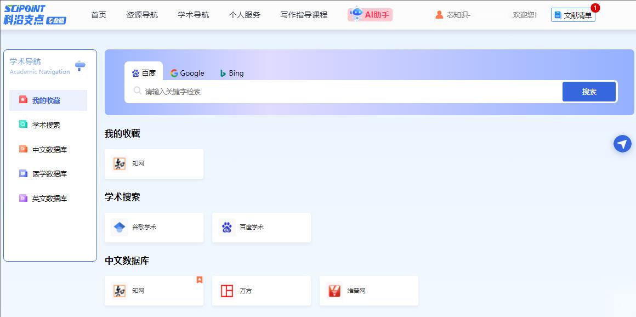Select 医学数据库 in the sidebar

(x=49, y=174)
